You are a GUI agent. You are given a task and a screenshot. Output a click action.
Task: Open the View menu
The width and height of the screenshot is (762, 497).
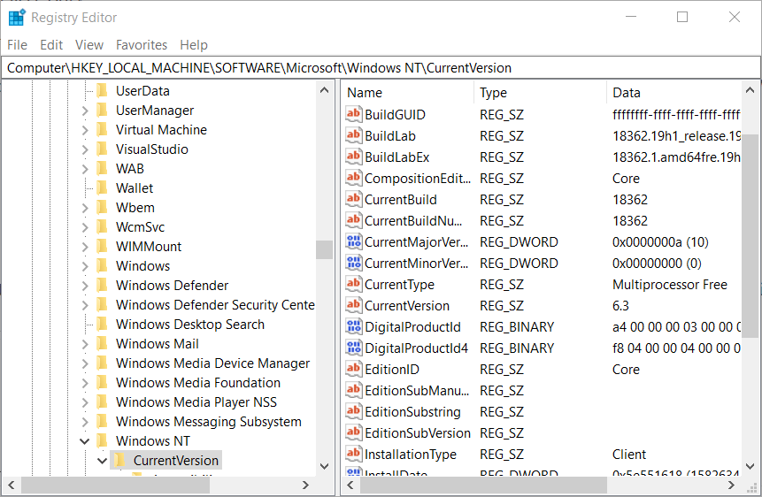(x=89, y=45)
